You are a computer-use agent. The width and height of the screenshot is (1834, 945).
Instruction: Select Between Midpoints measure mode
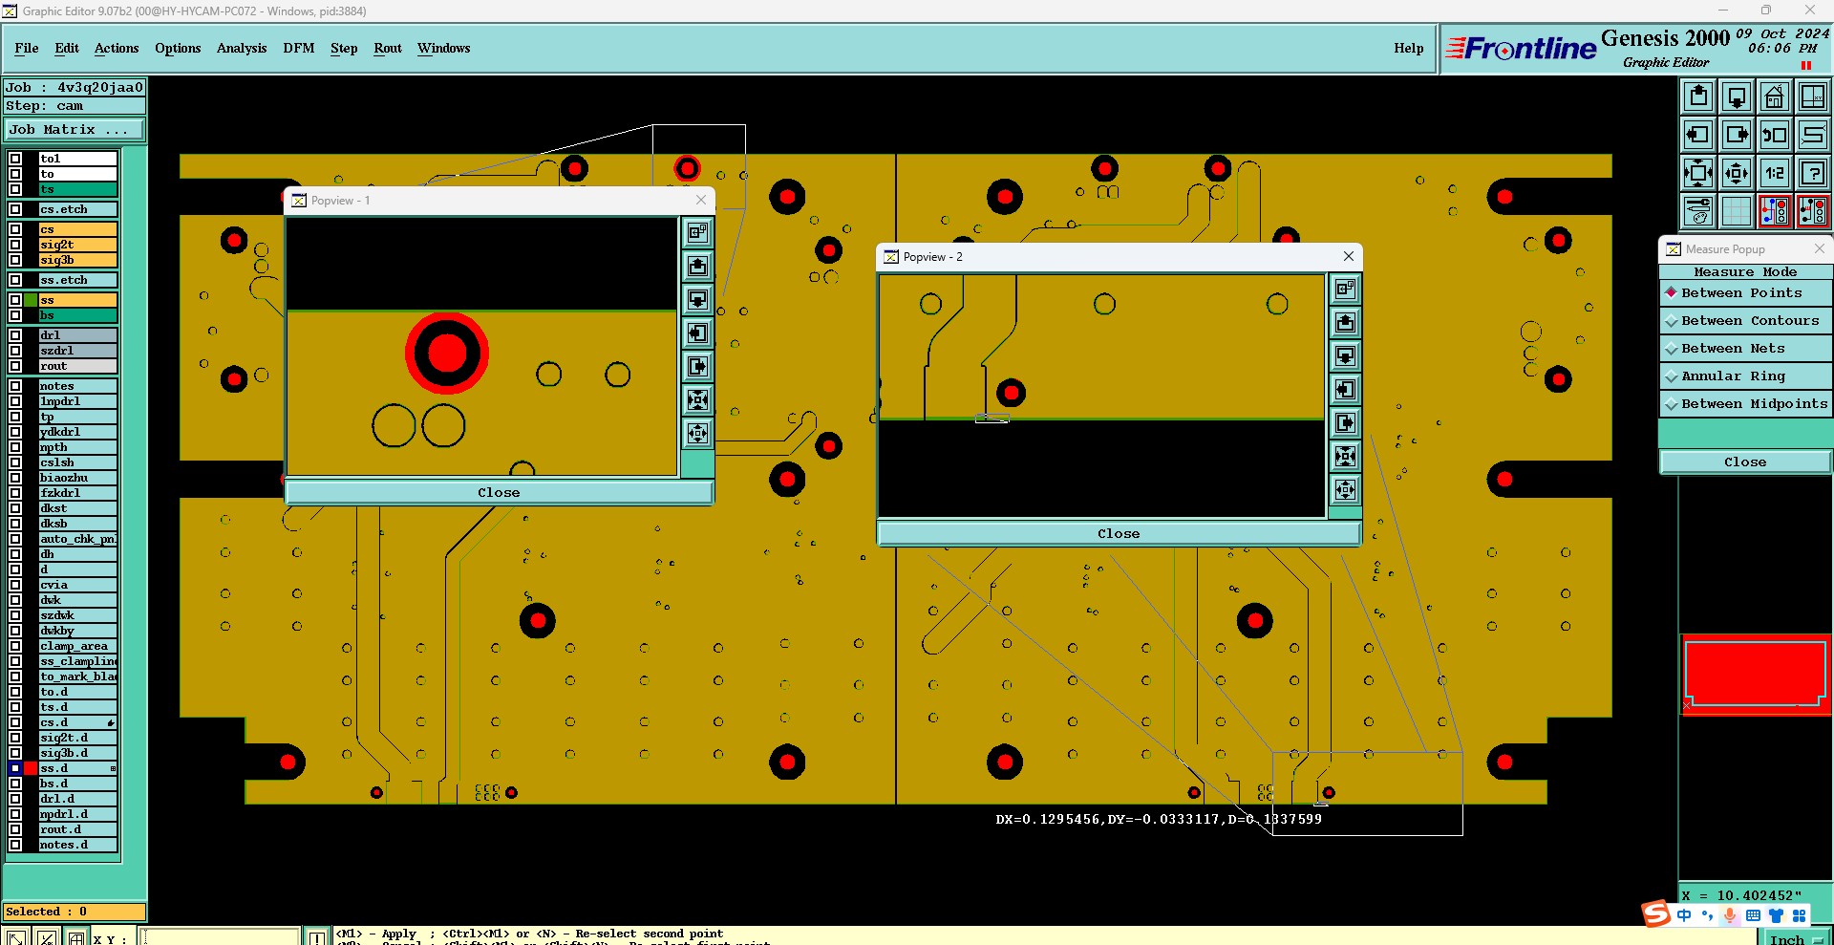(x=1745, y=404)
